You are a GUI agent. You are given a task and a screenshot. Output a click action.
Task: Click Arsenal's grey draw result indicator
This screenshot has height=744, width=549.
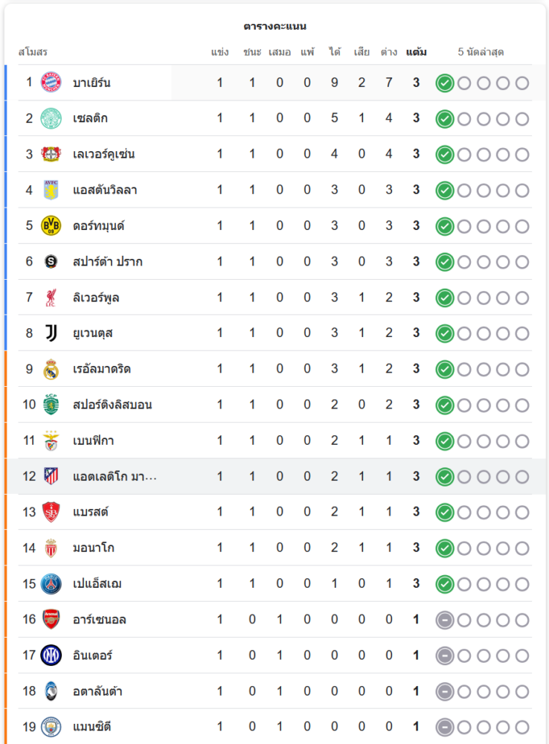[x=445, y=620]
